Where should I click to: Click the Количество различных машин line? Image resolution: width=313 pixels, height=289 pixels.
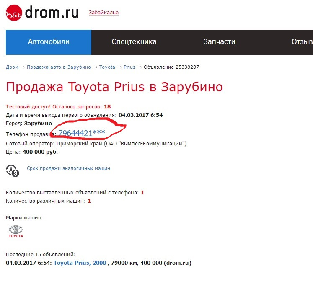[x=48, y=201]
